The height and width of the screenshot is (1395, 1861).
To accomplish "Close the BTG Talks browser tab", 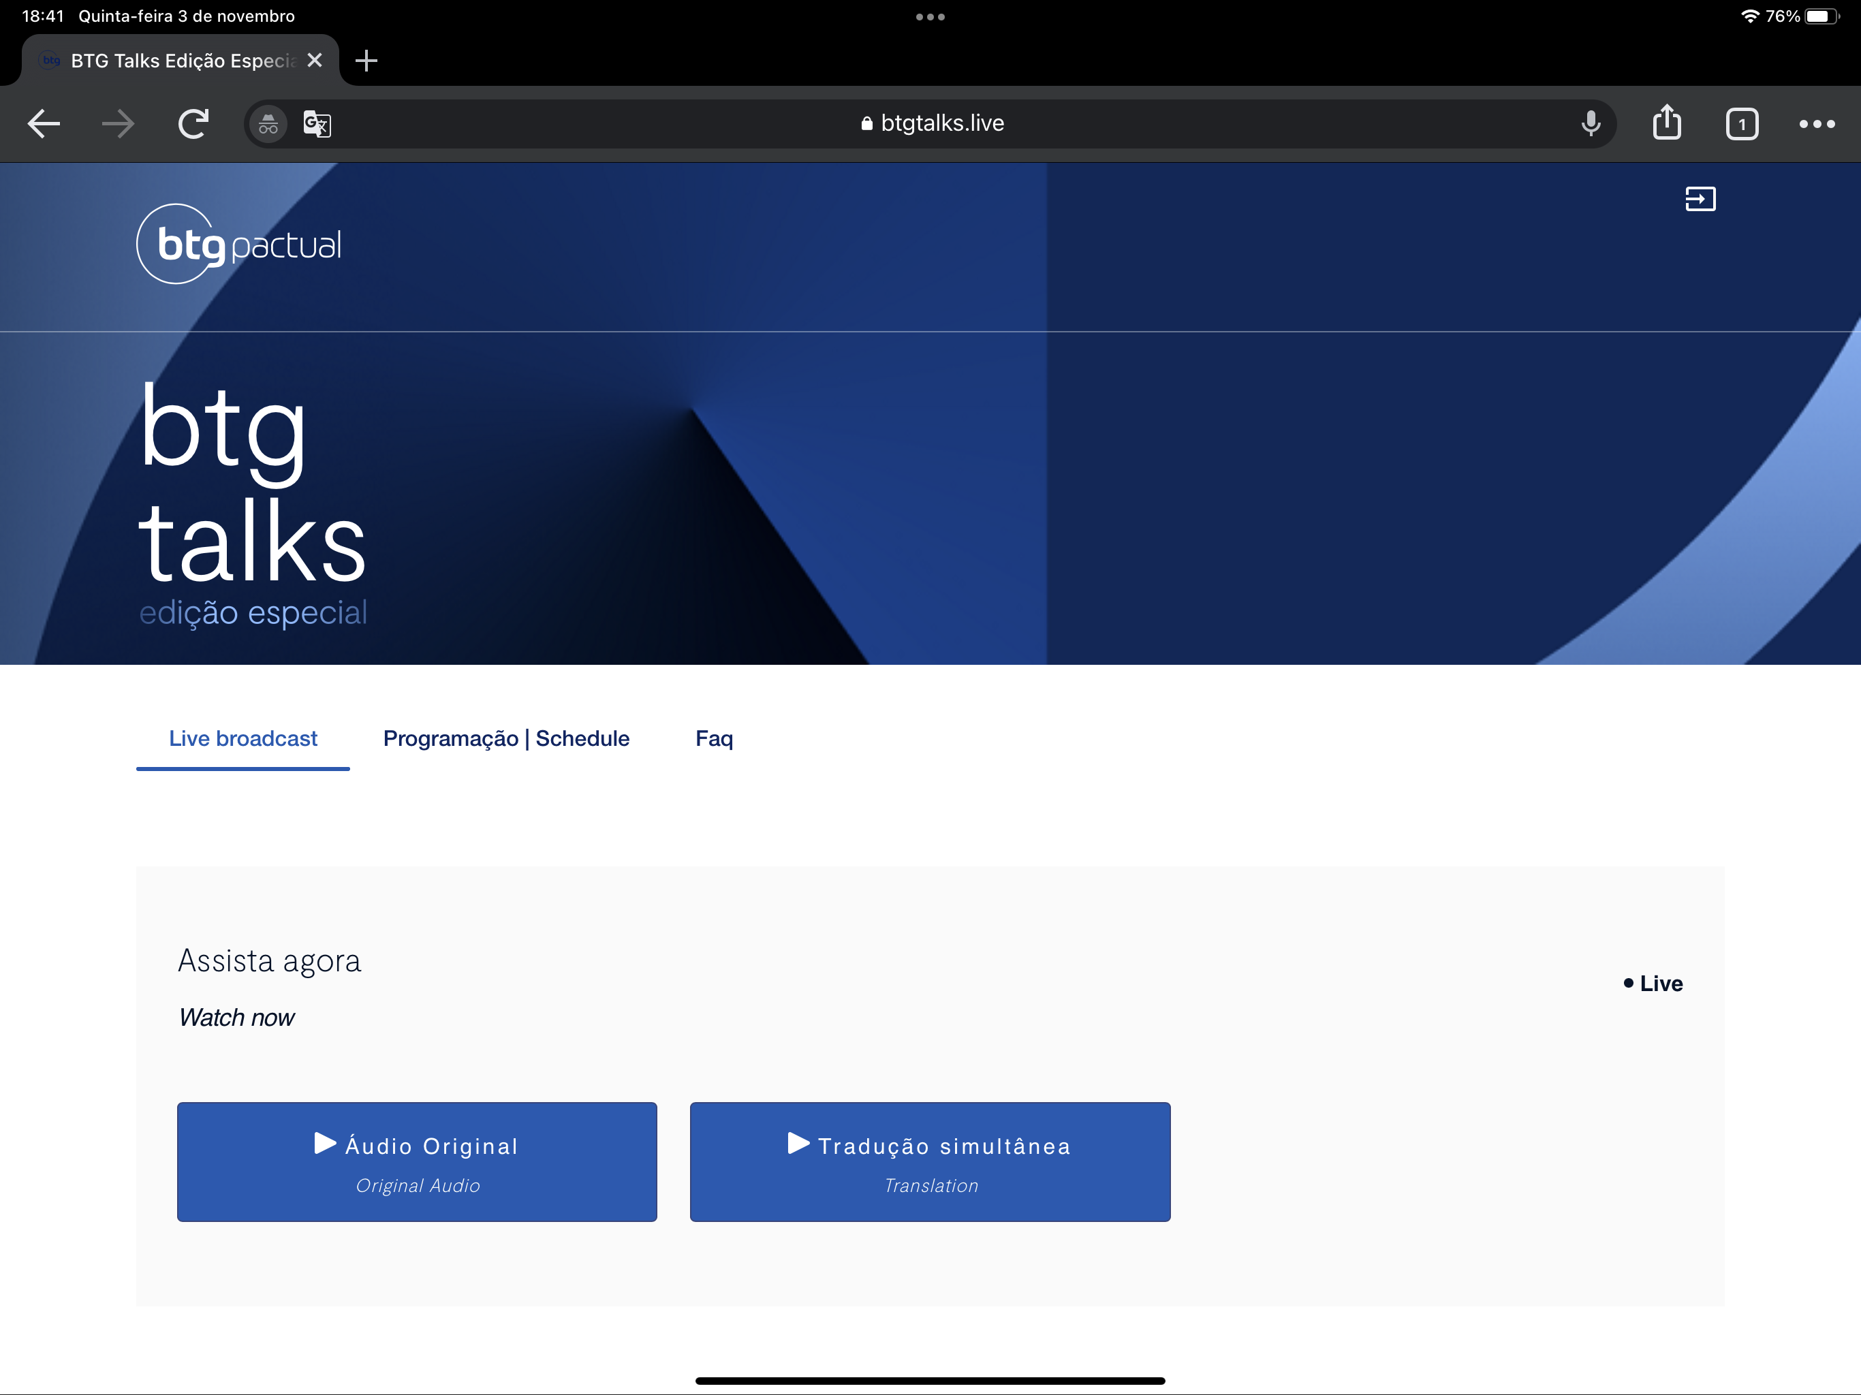I will click(315, 61).
